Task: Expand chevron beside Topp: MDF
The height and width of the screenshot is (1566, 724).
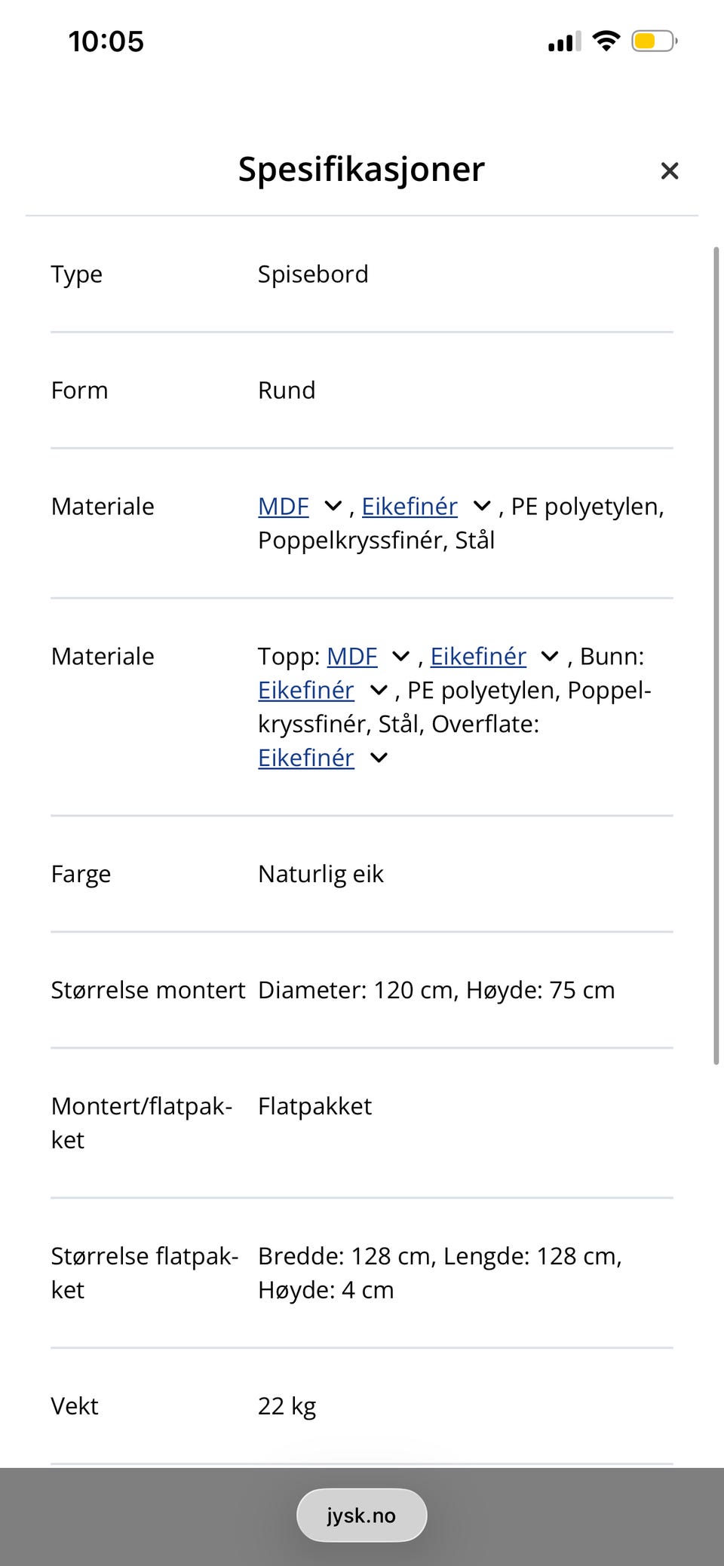Action: point(401,657)
